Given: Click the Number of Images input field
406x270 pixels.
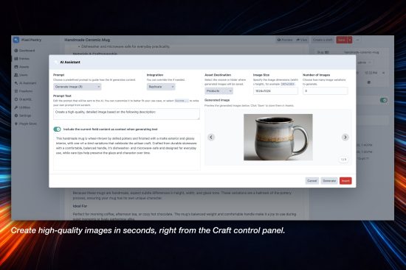Looking at the screenshot, I should (x=326, y=91).
